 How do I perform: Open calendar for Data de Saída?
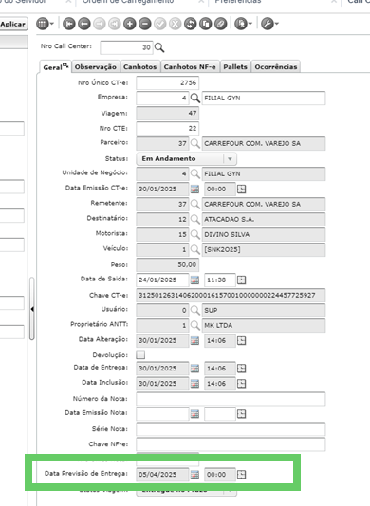point(194,280)
